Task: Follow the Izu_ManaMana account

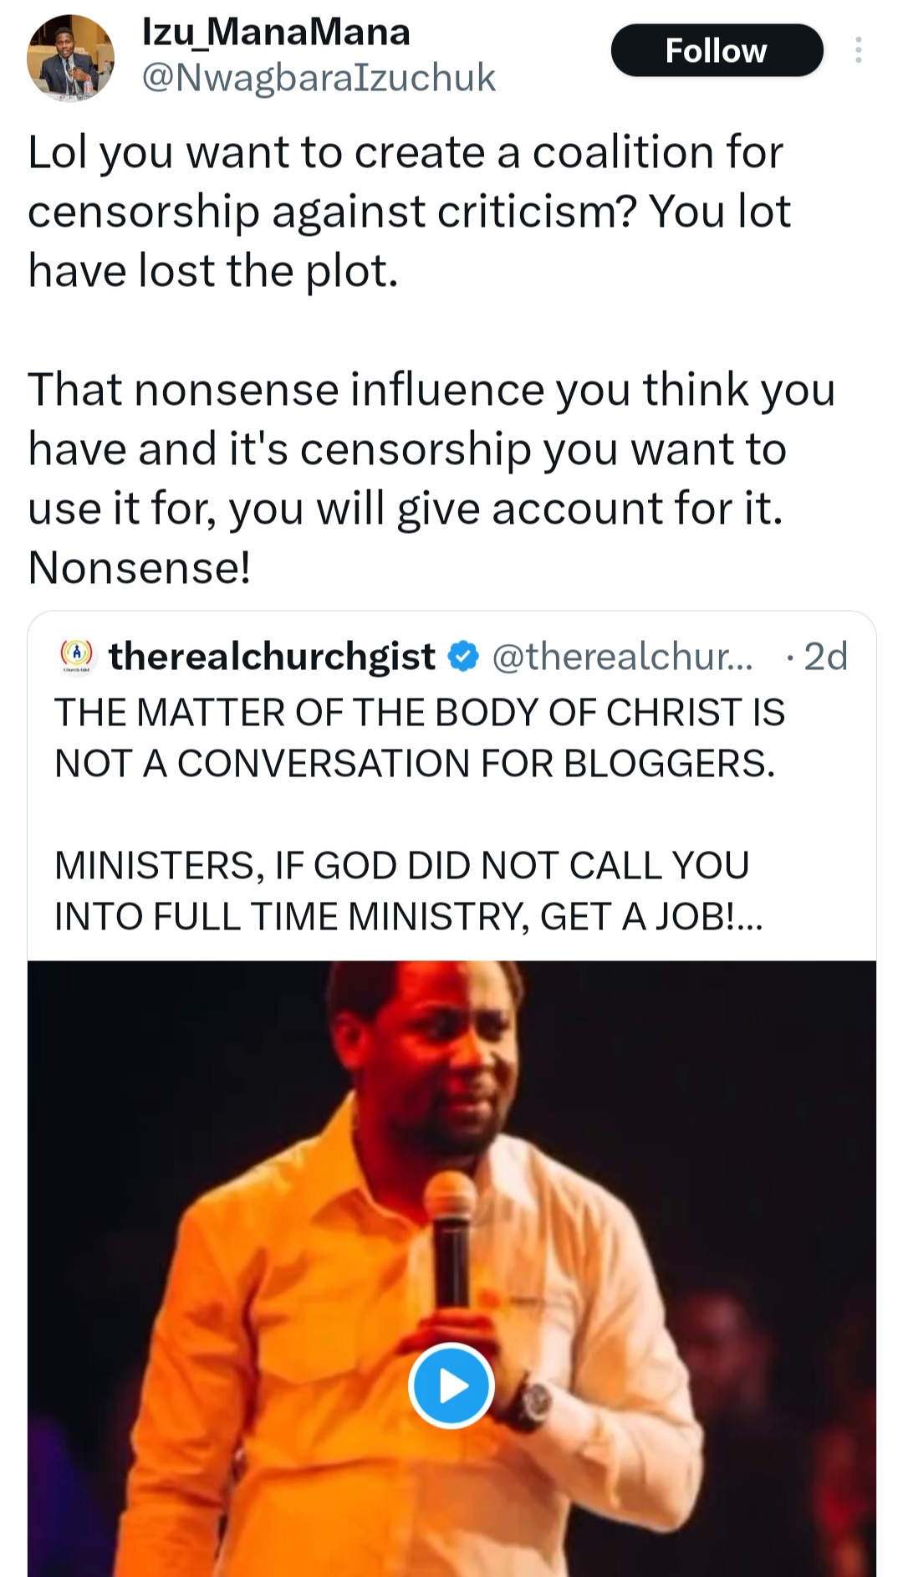Action: click(x=717, y=51)
